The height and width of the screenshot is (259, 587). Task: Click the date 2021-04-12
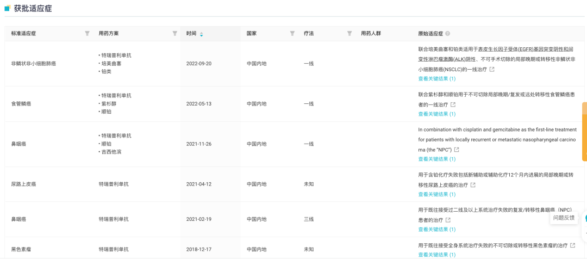(x=199, y=184)
